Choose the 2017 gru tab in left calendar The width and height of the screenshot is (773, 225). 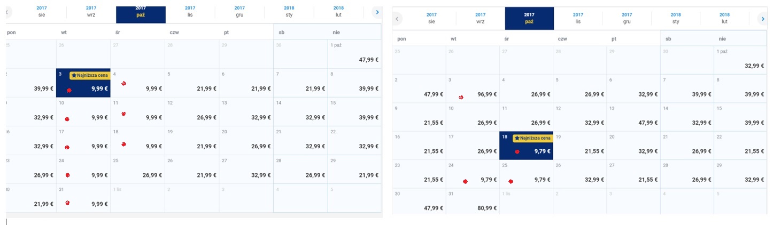pos(239,12)
